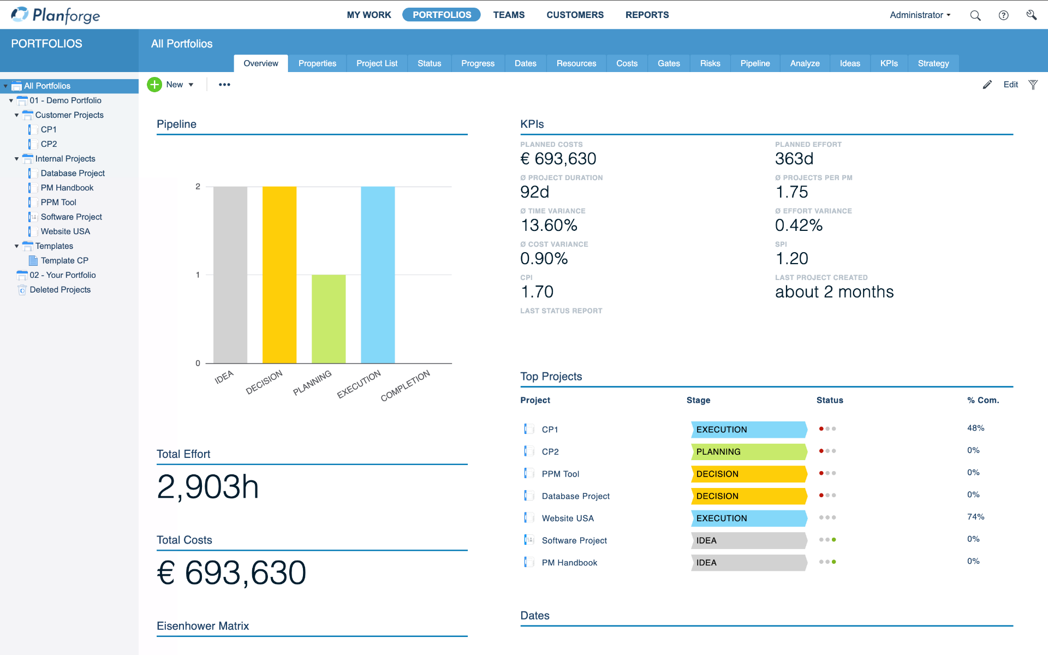Click the Customer Projects folder icon

pos(27,115)
